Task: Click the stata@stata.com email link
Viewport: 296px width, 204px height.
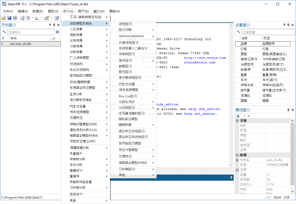Action: pos(200,62)
